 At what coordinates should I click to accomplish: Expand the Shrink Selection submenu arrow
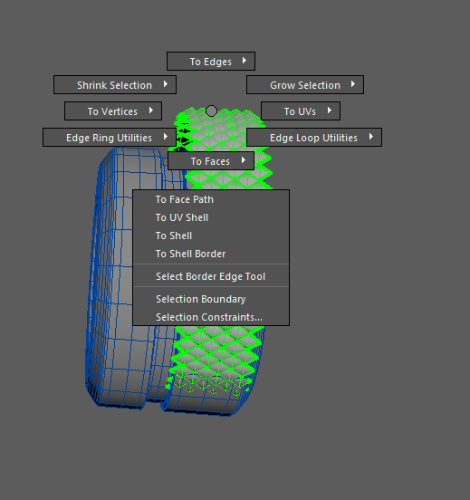[166, 84]
